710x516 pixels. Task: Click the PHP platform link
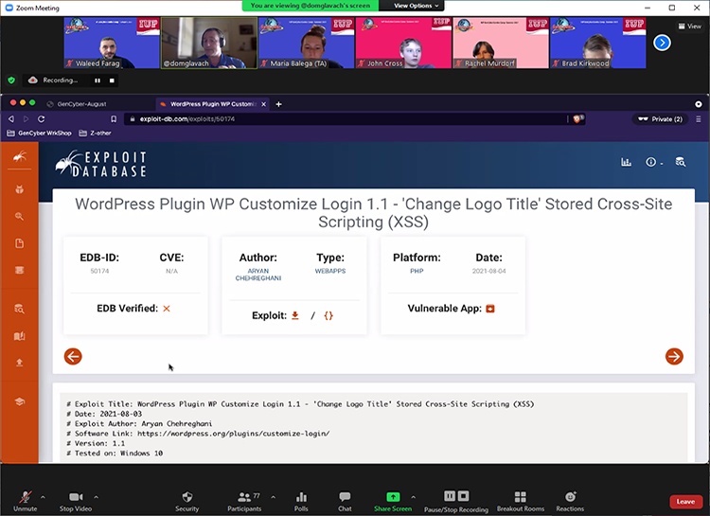(417, 271)
